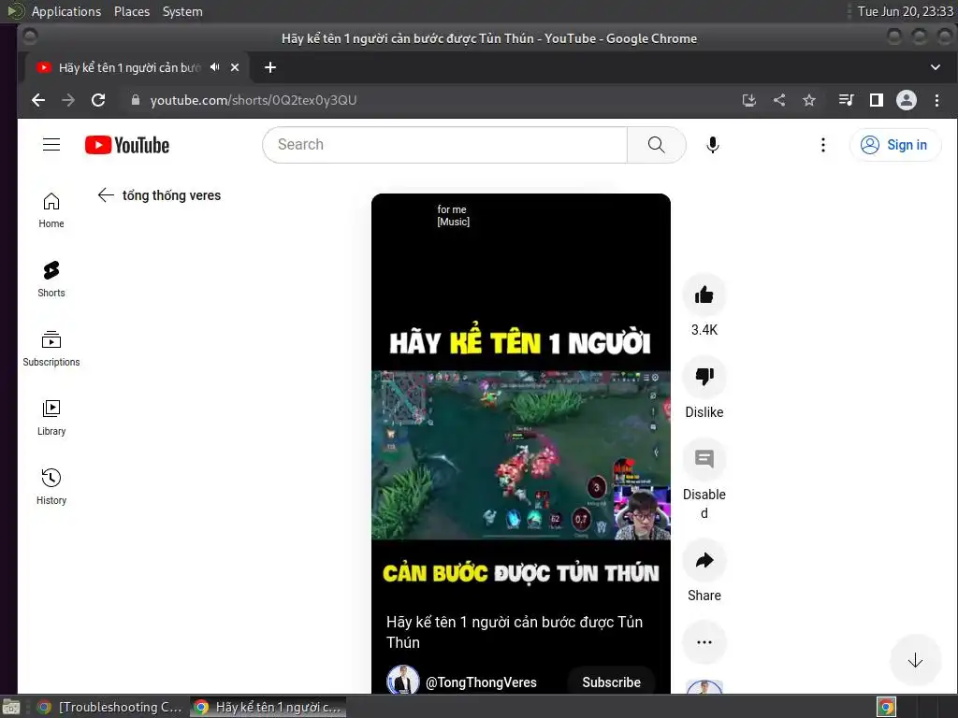Viewport: 958px width, 718px height.
Task: Open Subscriptions in the sidebar
Action: click(x=51, y=349)
